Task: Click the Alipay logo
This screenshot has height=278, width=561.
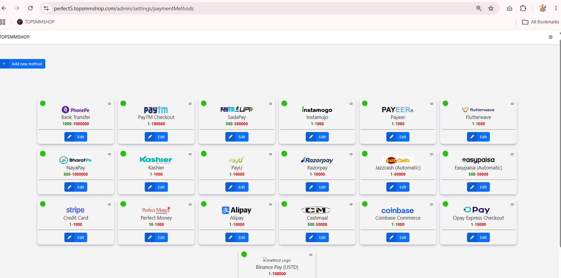Action: pos(237,210)
